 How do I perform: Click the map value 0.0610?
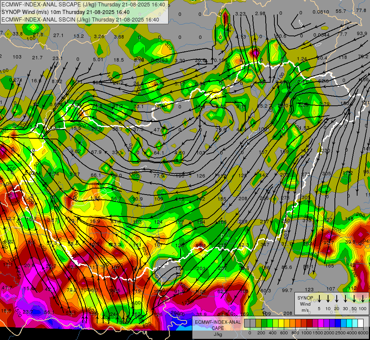321,12
